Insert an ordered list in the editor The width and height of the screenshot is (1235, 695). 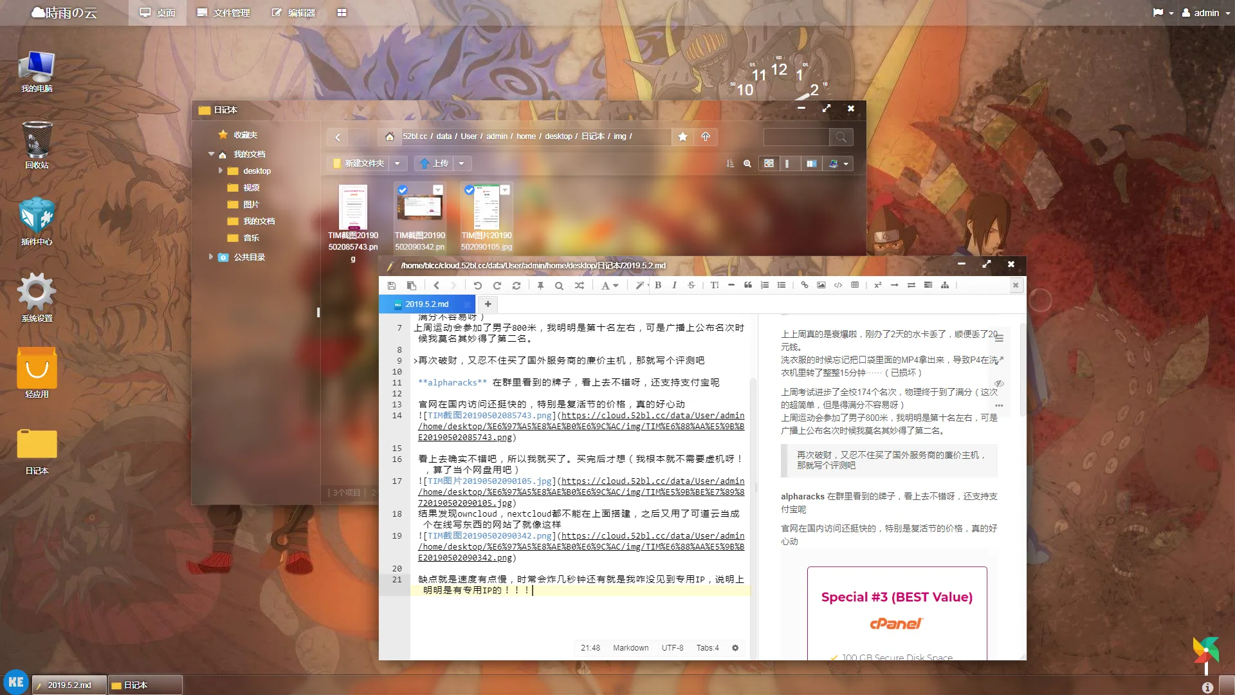click(x=765, y=285)
